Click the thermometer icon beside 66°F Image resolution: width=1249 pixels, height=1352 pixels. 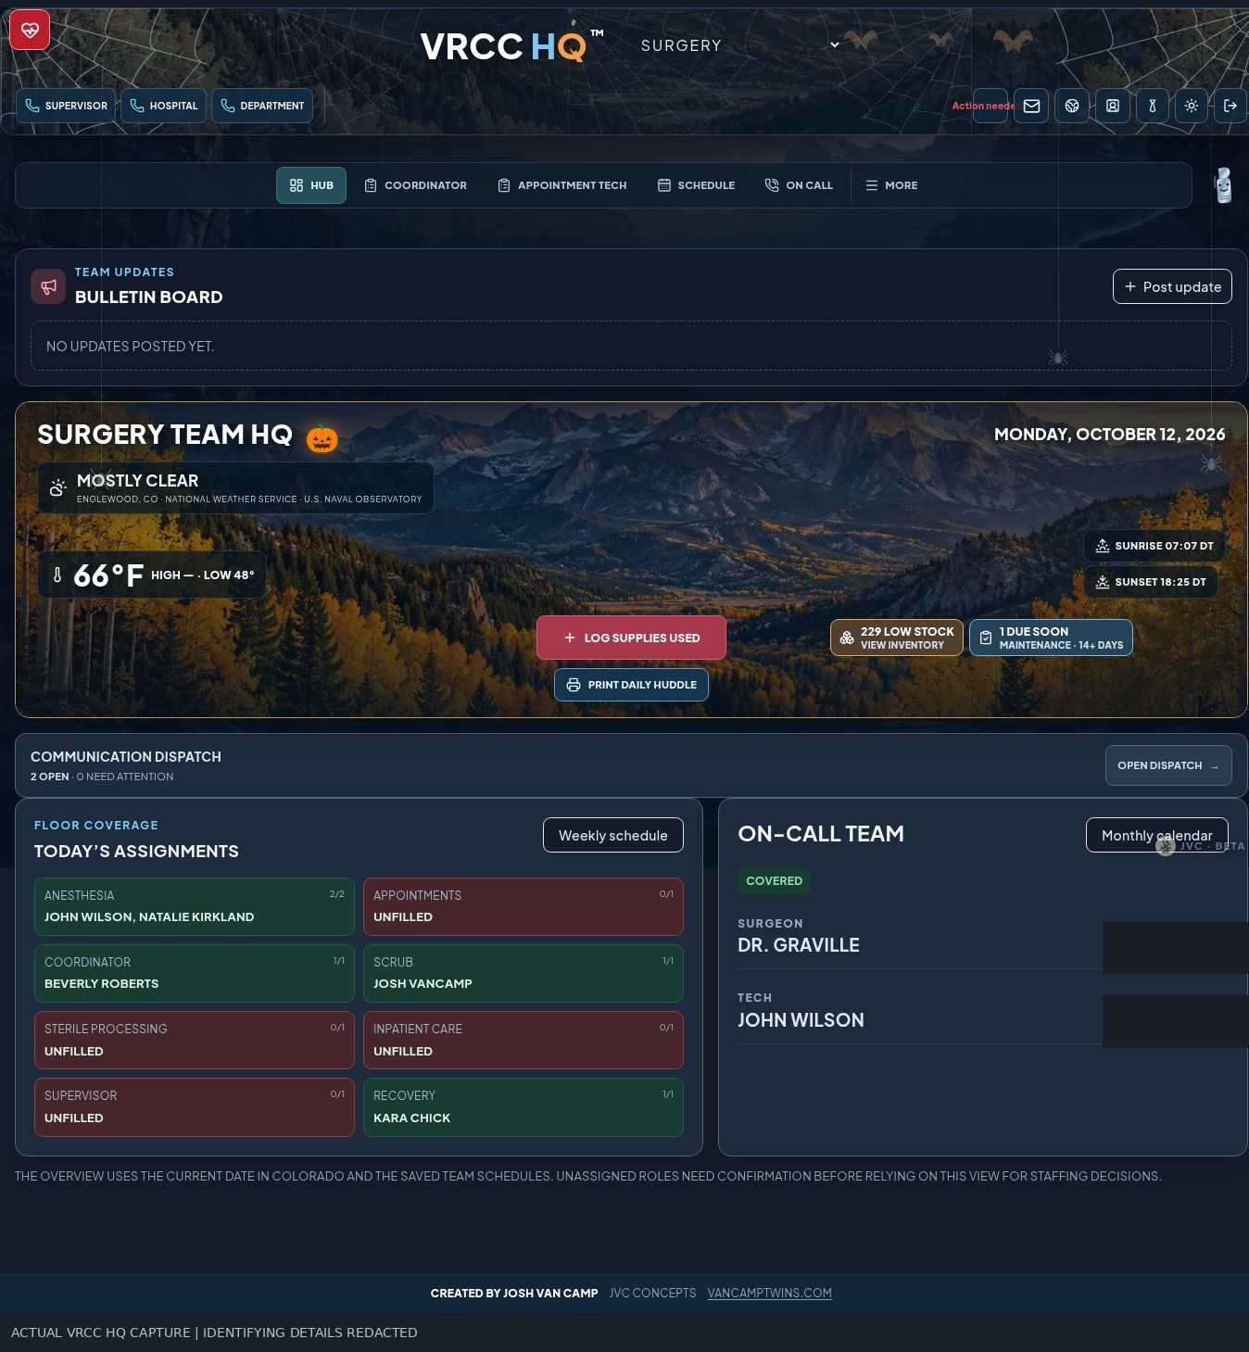pos(57,575)
